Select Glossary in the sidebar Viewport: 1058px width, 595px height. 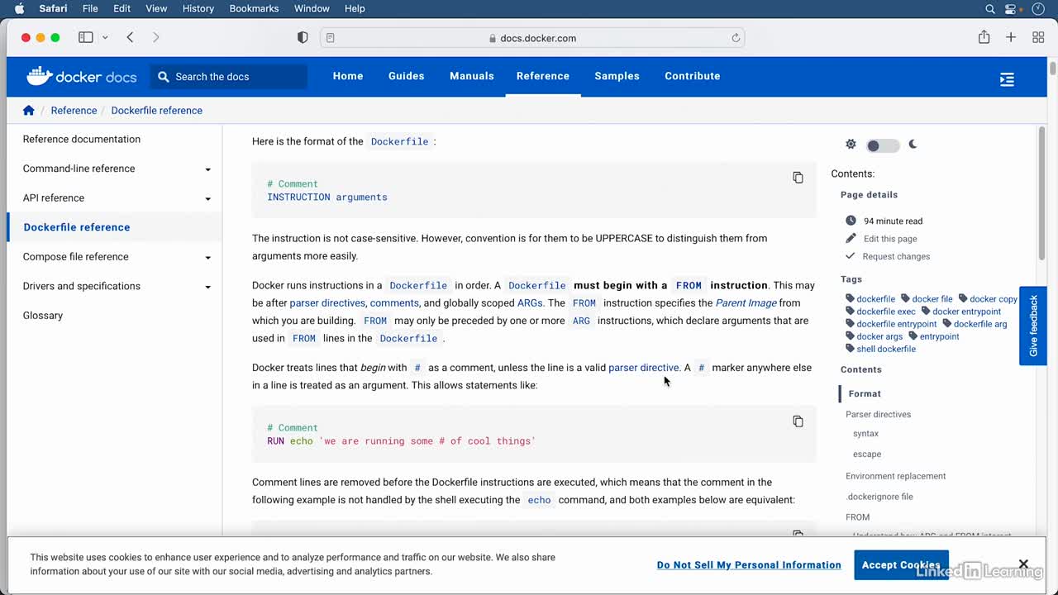pos(43,316)
